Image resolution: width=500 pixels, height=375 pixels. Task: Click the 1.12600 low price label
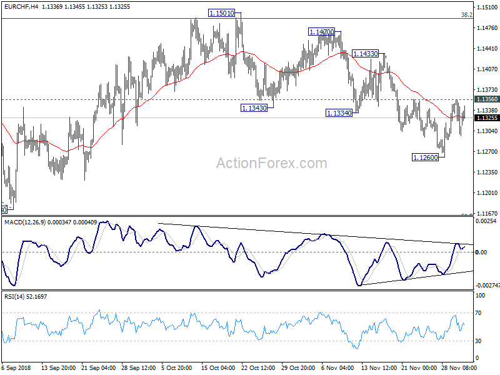pyautogui.click(x=426, y=157)
